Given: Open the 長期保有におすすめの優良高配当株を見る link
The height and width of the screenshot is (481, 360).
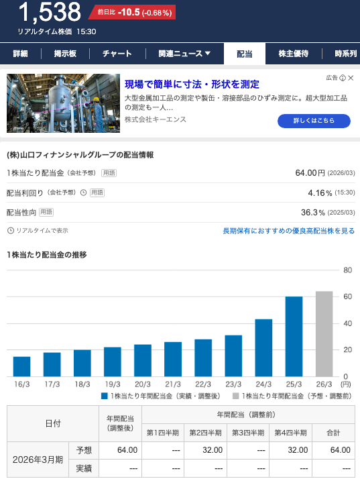Looking at the screenshot, I should (288, 231).
